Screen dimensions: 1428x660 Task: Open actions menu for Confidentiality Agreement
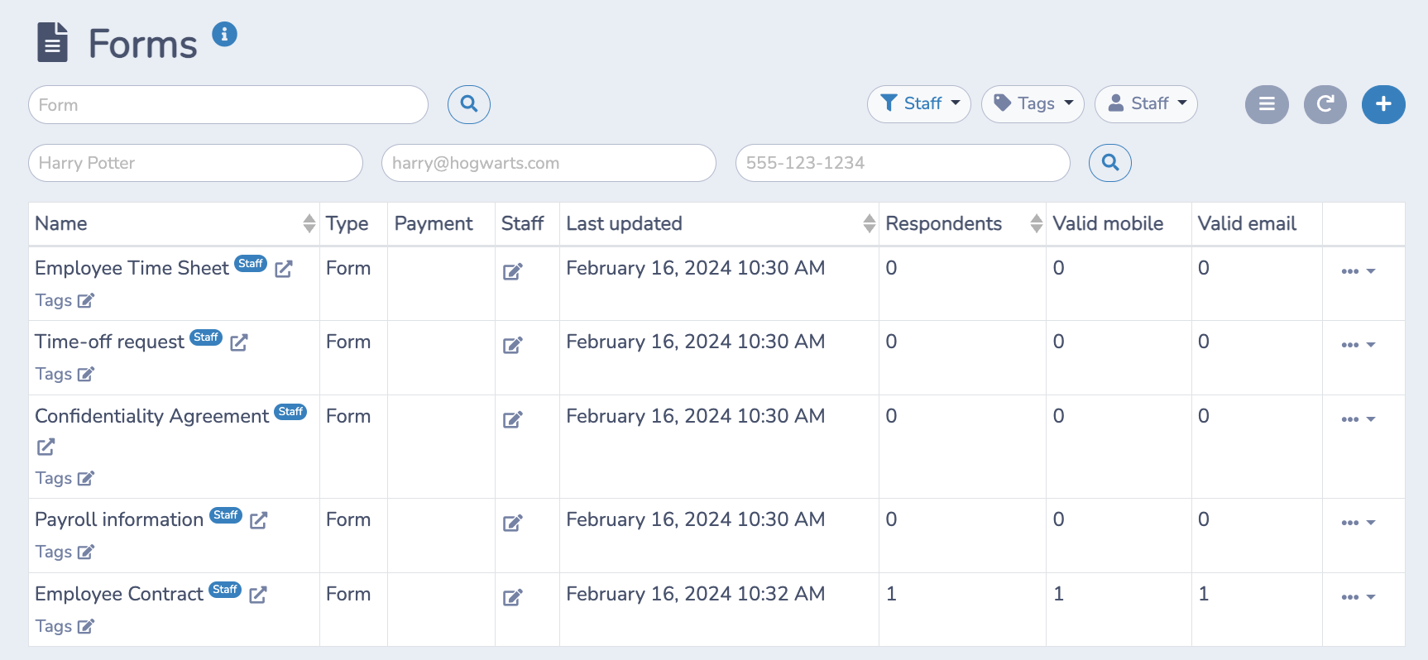pos(1359,419)
